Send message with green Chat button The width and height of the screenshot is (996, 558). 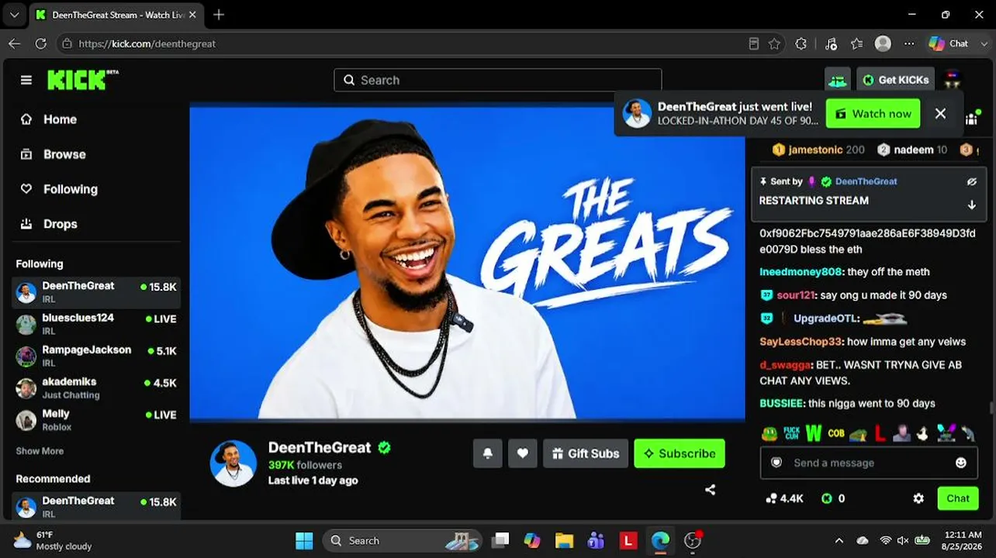[x=958, y=498]
